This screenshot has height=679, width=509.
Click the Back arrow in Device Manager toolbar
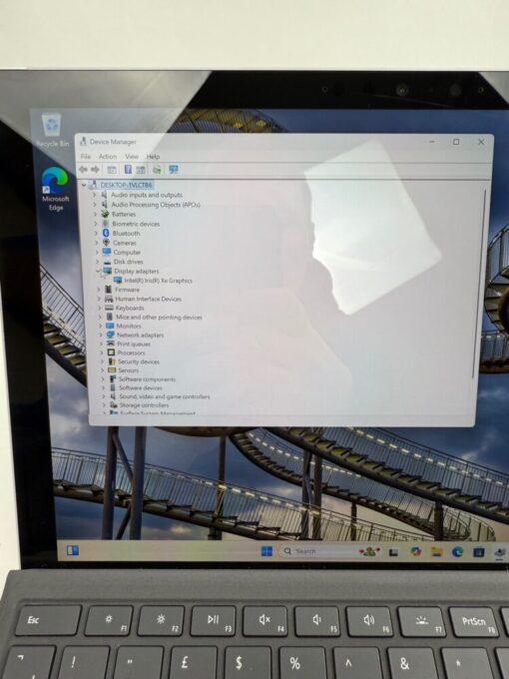tap(84, 170)
